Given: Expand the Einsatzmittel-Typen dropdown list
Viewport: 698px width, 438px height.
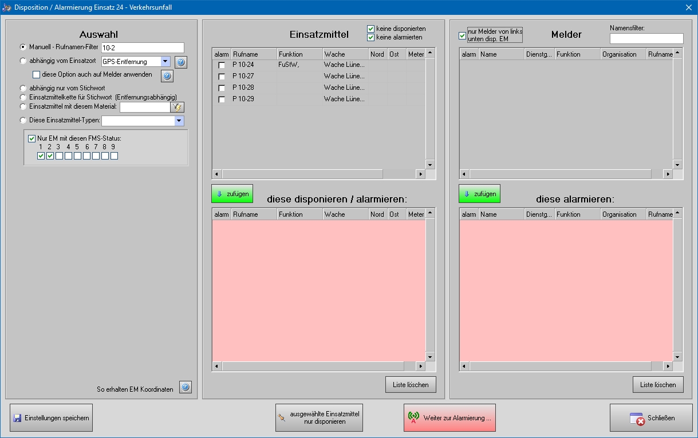Looking at the screenshot, I should click(179, 121).
